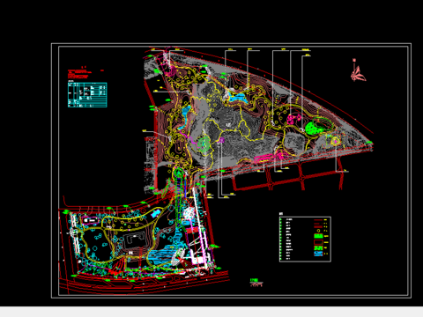Select the magenta flower-shaped cluster
The image size is (423, 317).
pyautogui.click(x=293, y=119)
